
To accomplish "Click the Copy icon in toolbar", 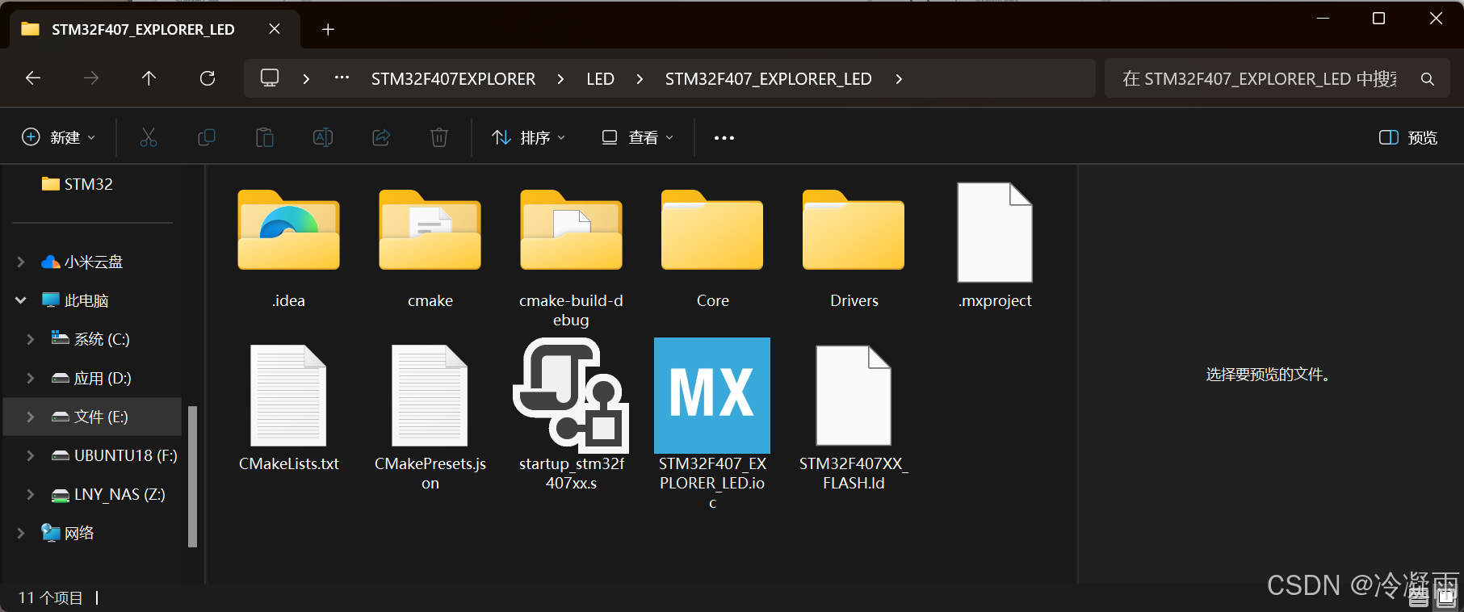I will pyautogui.click(x=207, y=137).
